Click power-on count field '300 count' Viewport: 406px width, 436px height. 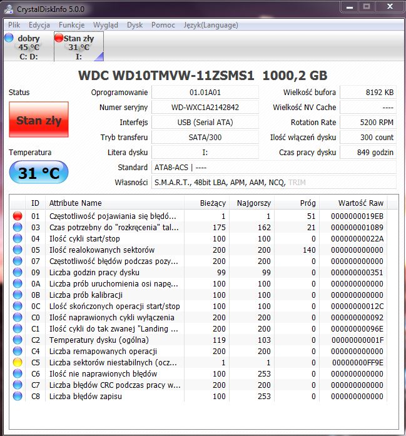(x=368, y=138)
